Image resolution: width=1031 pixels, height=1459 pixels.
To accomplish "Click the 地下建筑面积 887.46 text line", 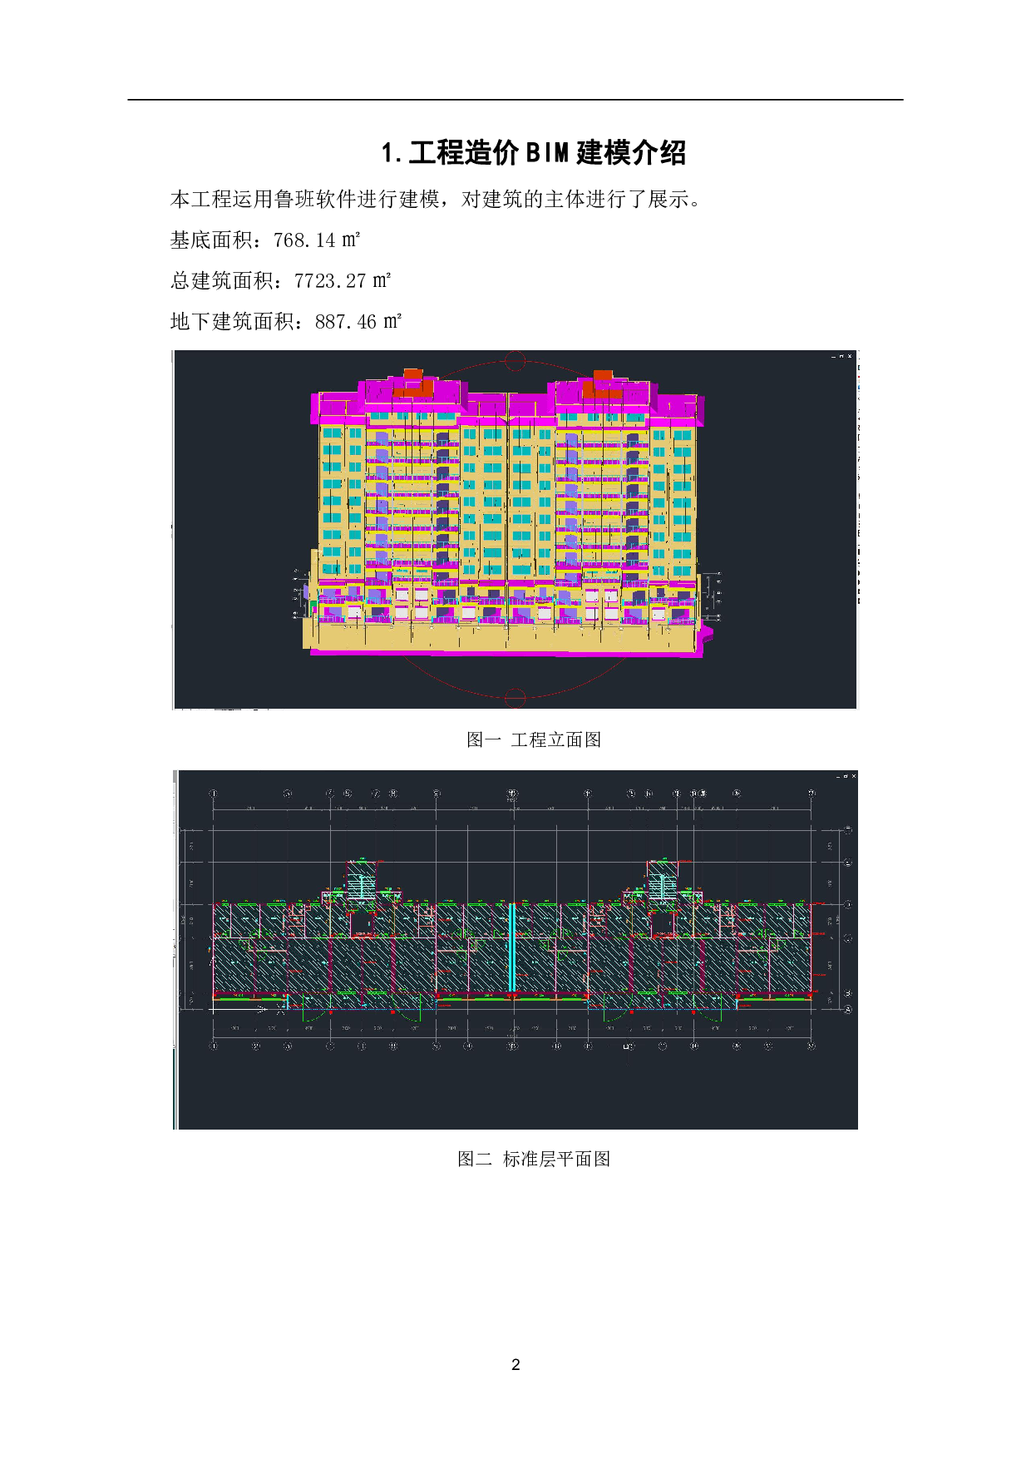I will 286,322.
